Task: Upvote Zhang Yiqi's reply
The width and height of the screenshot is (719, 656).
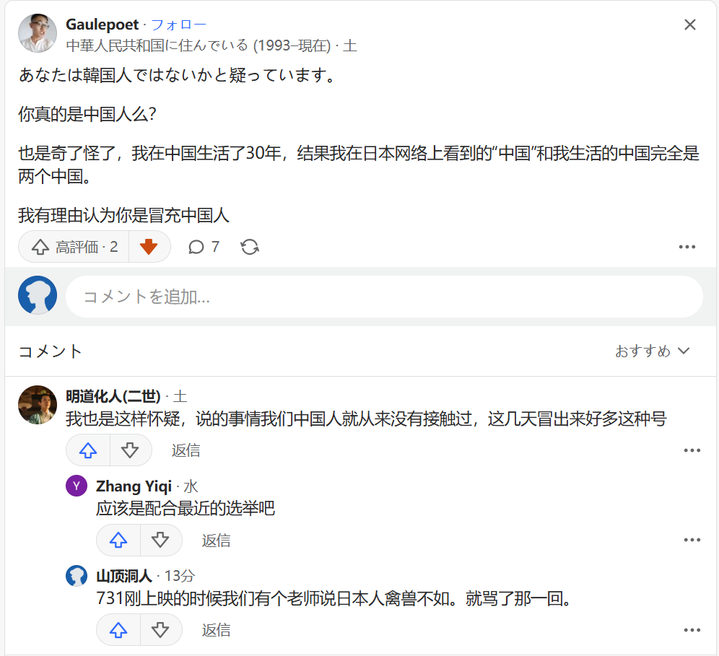Action: pyautogui.click(x=118, y=540)
